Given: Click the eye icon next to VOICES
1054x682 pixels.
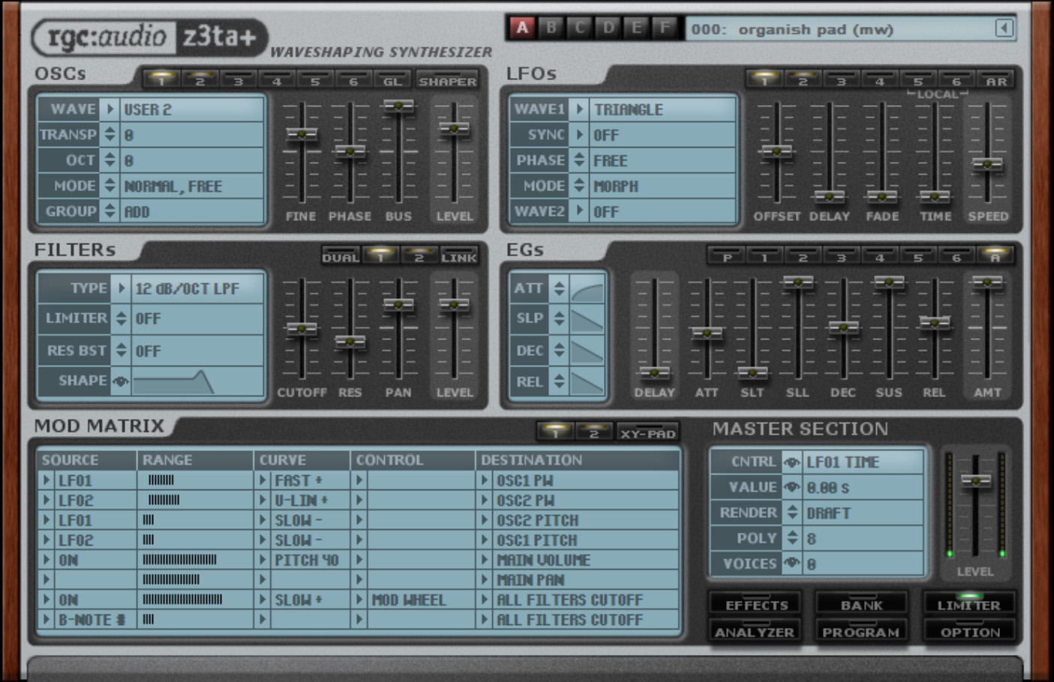Looking at the screenshot, I should coord(791,564).
